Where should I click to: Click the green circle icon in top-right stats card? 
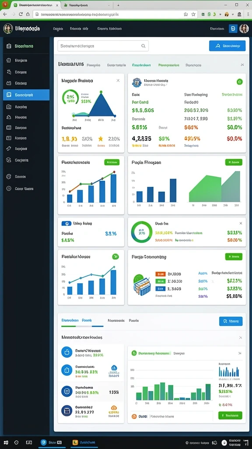pos(239,82)
